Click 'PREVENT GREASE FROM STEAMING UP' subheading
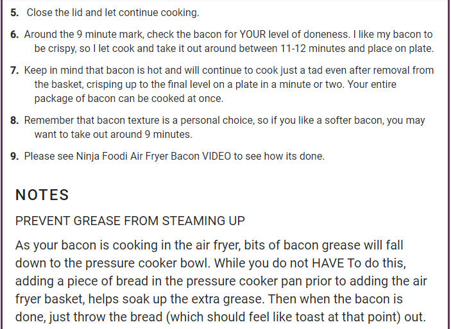451x329 pixels. tap(130, 221)
